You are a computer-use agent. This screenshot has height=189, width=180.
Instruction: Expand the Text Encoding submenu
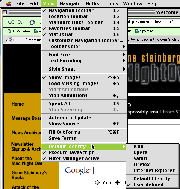85,61
